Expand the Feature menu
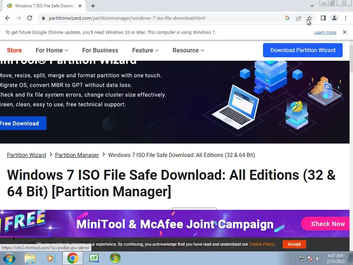This screenshot has width=353, height=265. [145, 50]
